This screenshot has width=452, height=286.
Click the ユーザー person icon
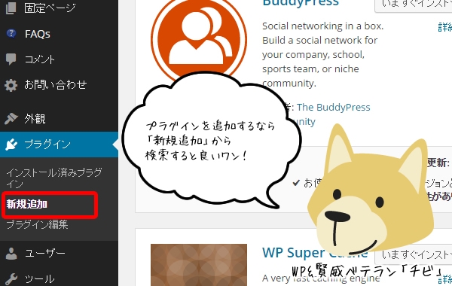pos(11,254)
